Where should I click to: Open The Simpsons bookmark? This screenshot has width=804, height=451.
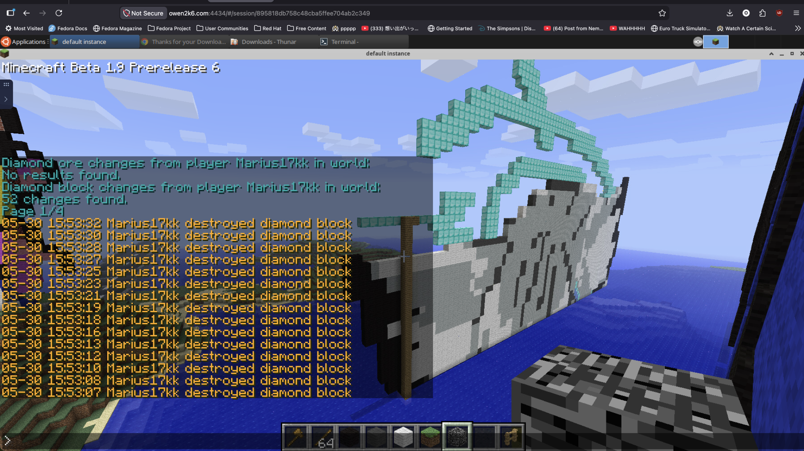point(507,28)
